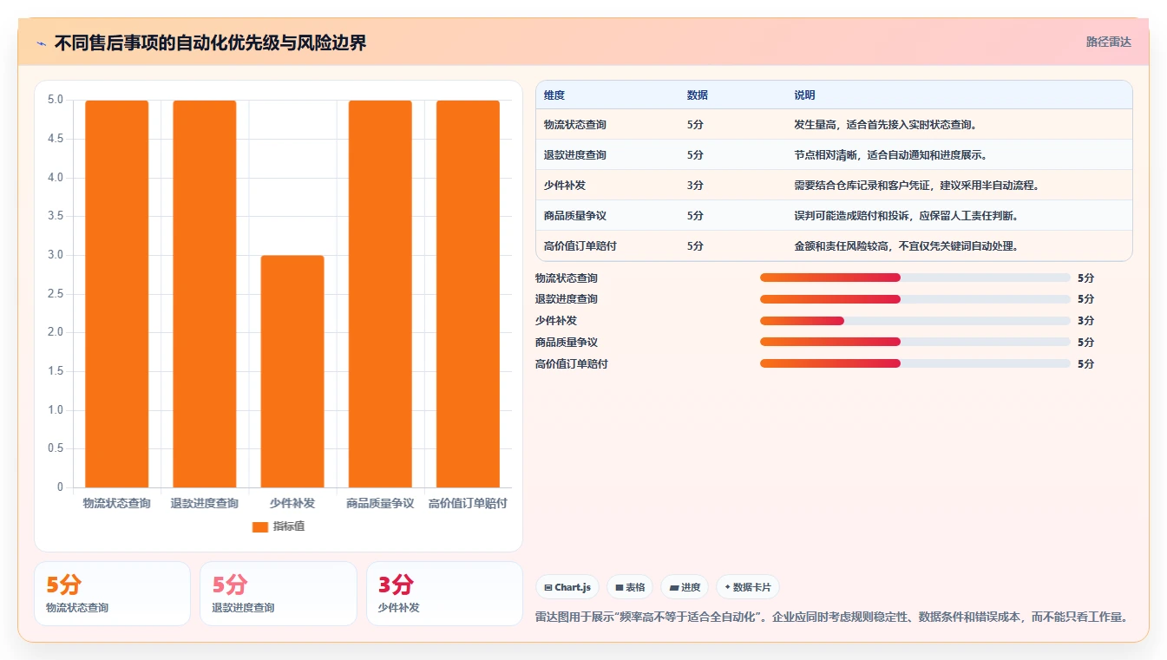The image size is (1167, 660).
Task: Click the 物流状态查询 x-axis label under the chart
Action: (x=116, y=503)
